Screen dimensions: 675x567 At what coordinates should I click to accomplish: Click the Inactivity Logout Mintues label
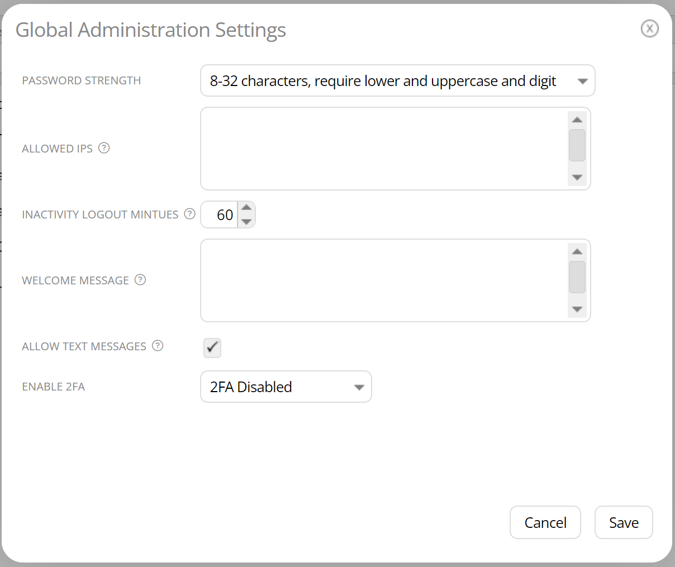(100, 215)
